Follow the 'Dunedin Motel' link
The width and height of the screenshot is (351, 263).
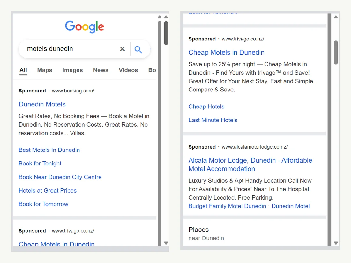point(291,206)
